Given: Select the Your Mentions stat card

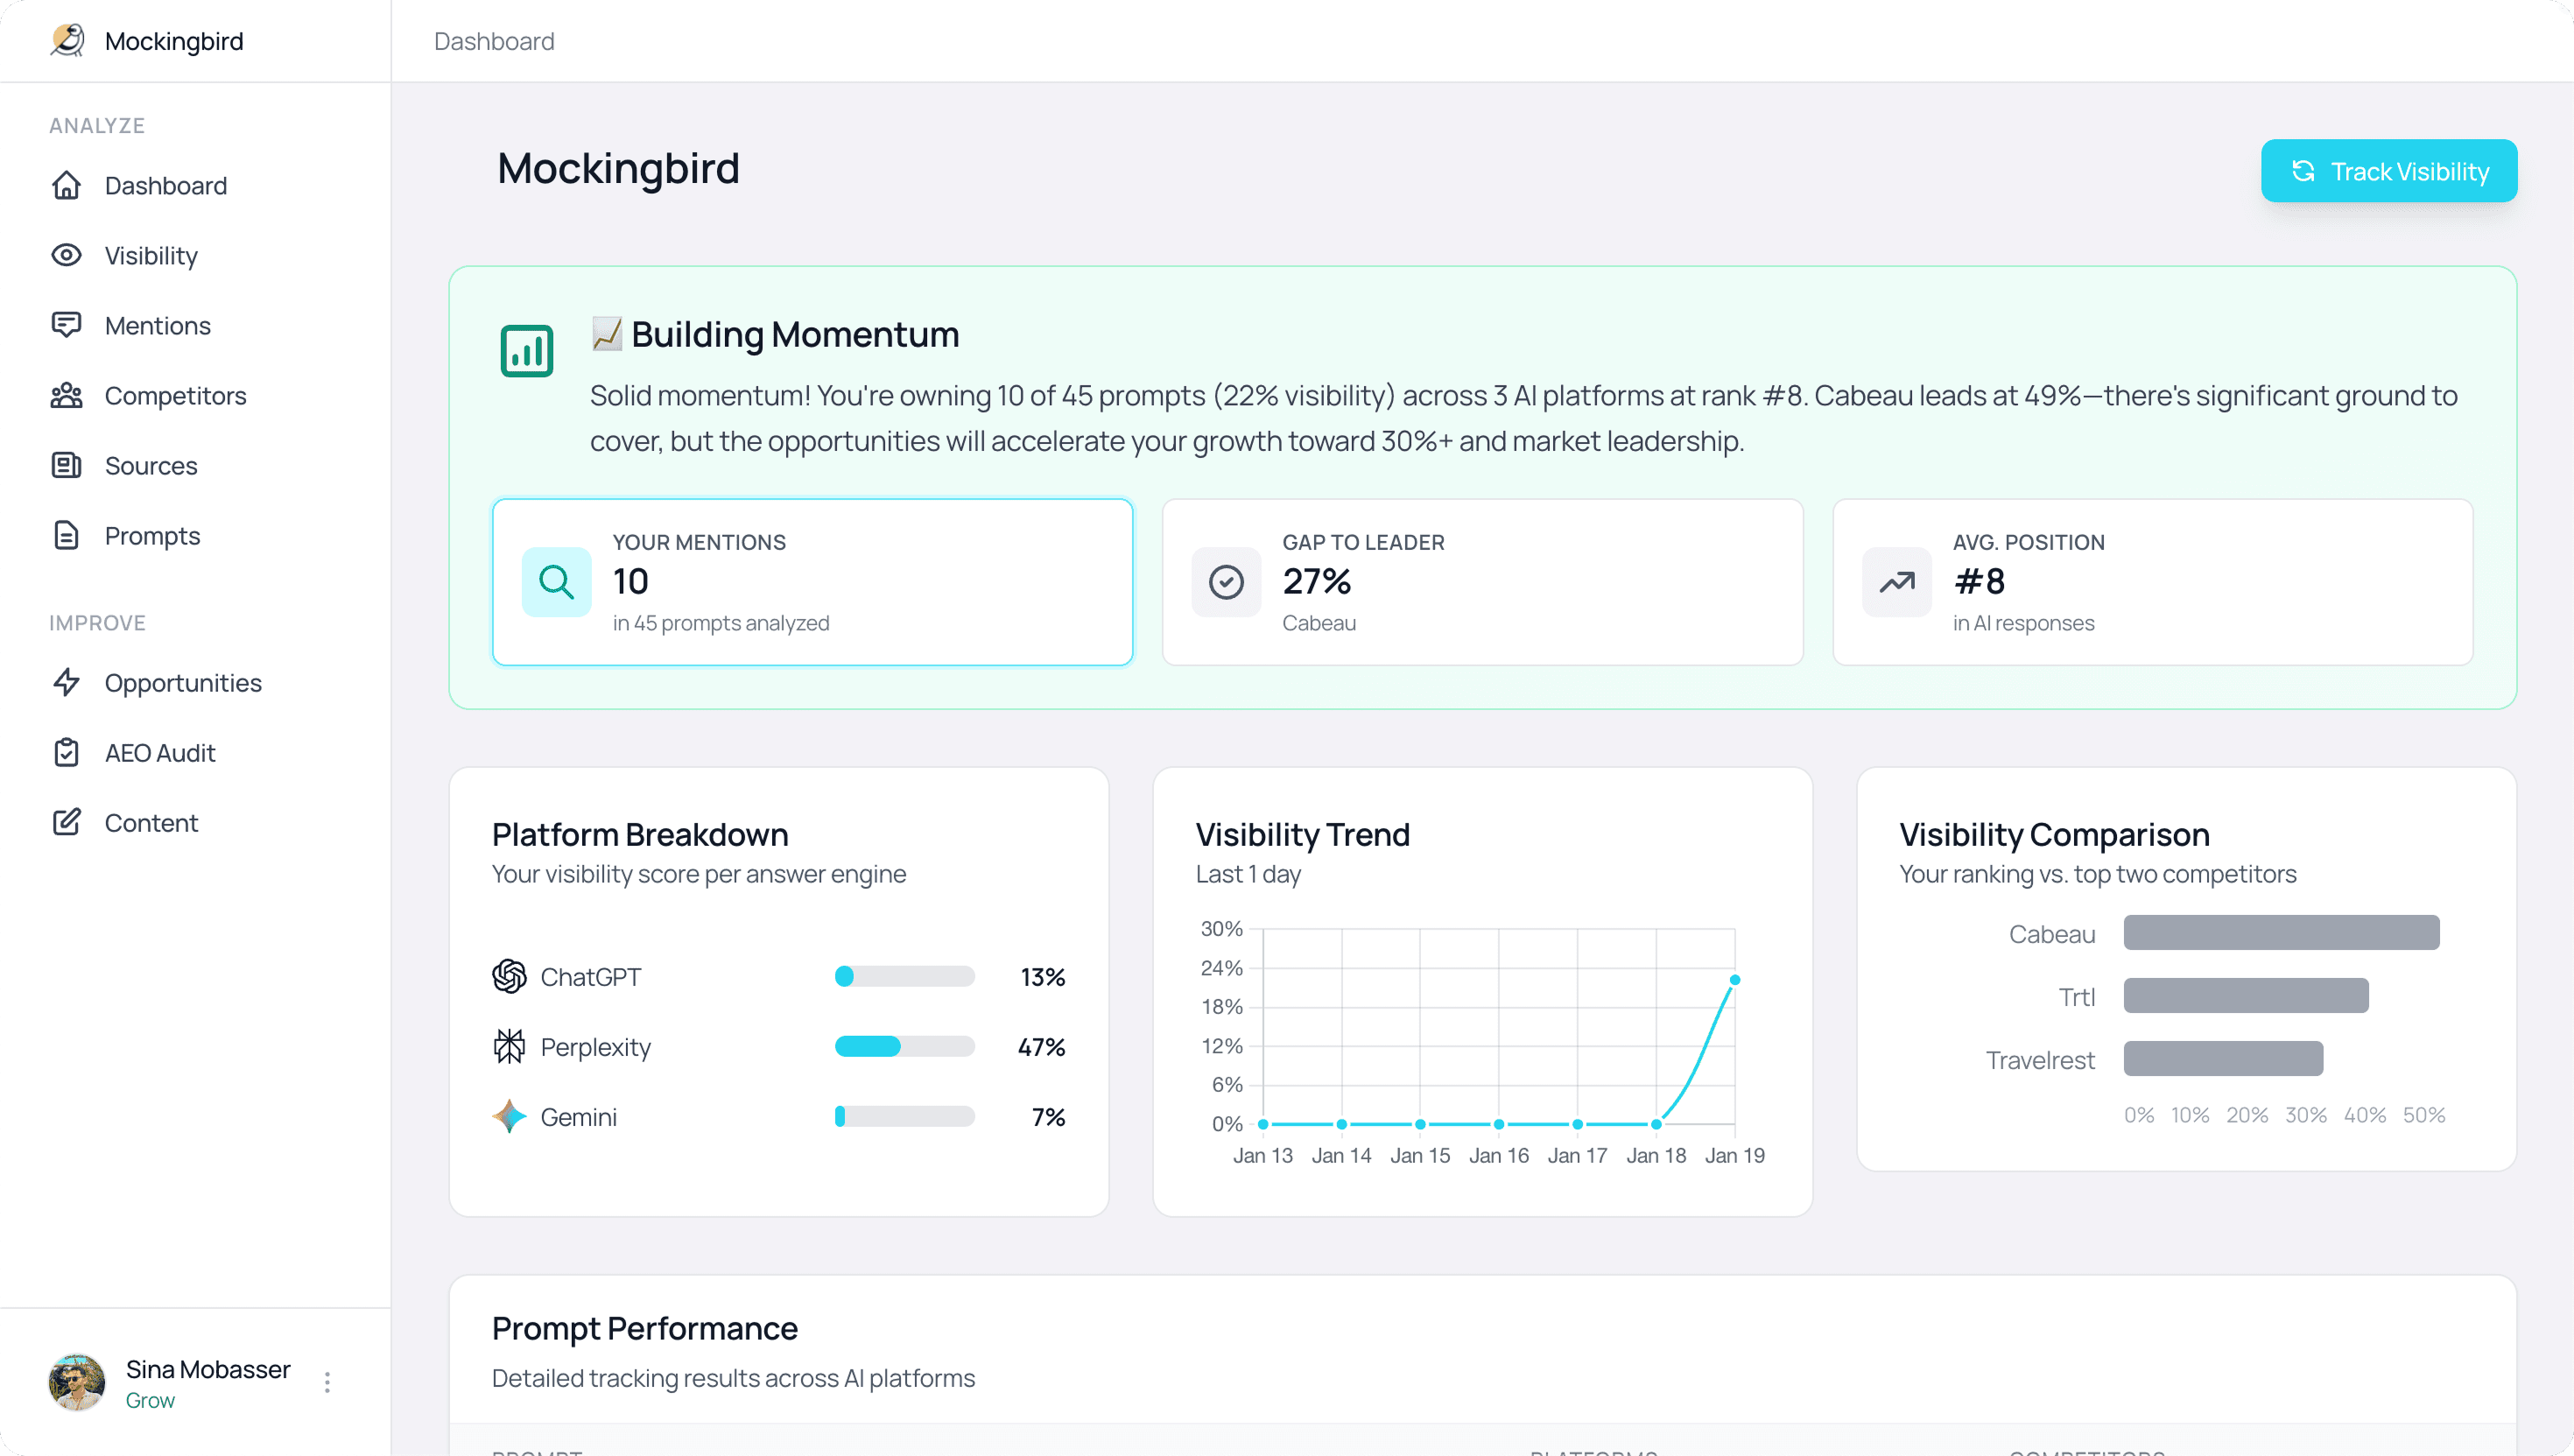Looking at the screenshot, I should (x=812, y=582).
